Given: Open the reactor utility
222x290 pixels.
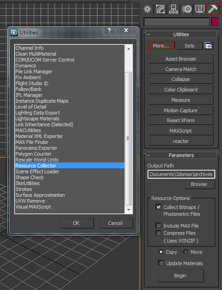Looking at the screenshot, I should (x=181, y=141).
